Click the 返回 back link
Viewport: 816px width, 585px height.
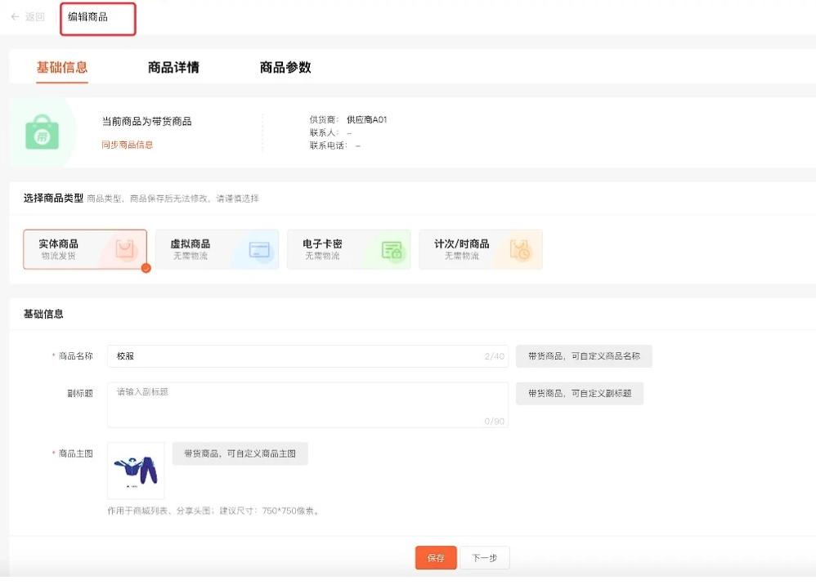[35, 16]
